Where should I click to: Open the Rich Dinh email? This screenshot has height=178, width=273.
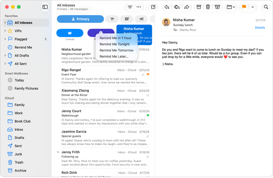point(105,173)
